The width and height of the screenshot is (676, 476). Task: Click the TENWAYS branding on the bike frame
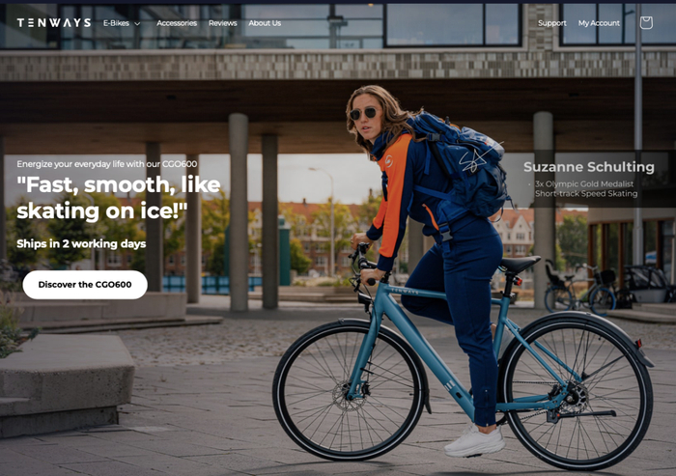(x=404, y=291)
